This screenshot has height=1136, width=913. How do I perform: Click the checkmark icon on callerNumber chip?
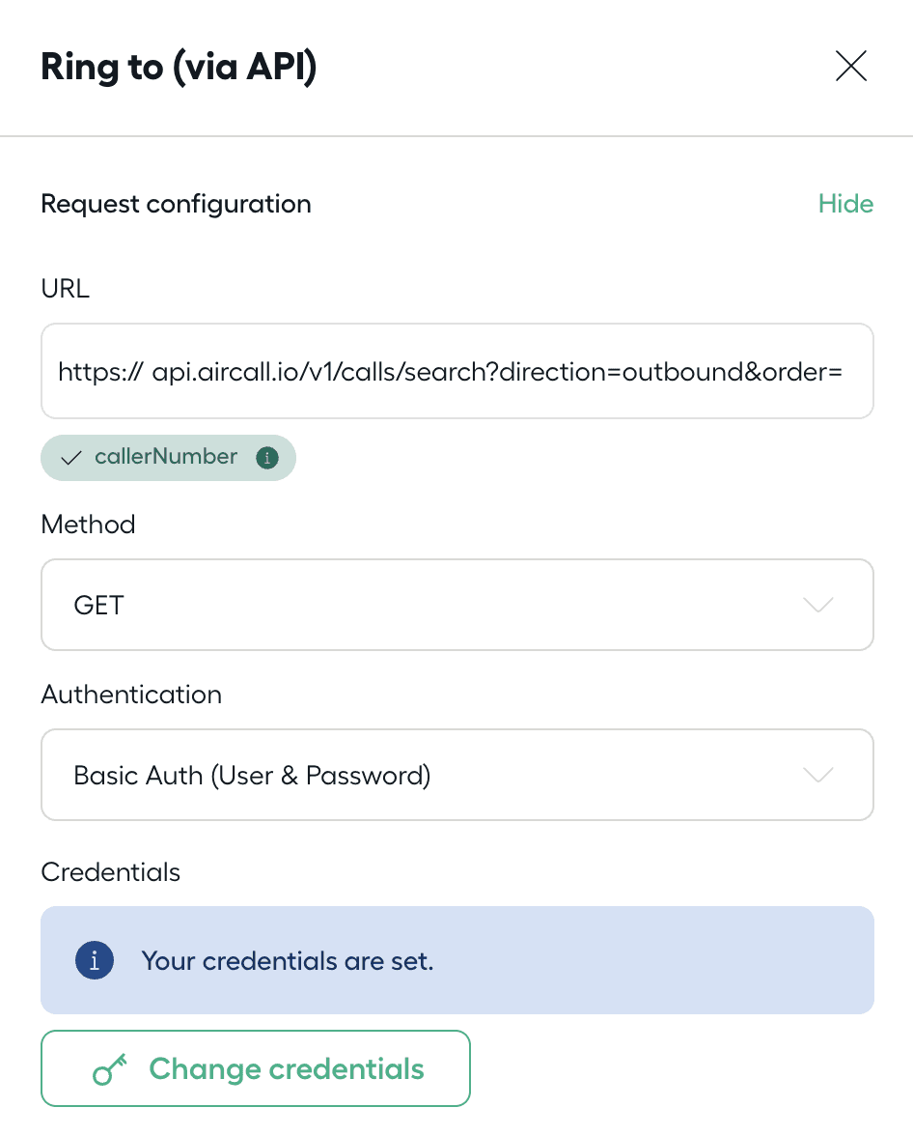coord(70,458)
